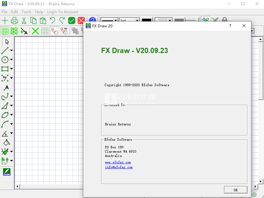The height and width of the screenshot is (198, 264).
Task: Select the letter A label tool
Action: click(x=6, y=87)
